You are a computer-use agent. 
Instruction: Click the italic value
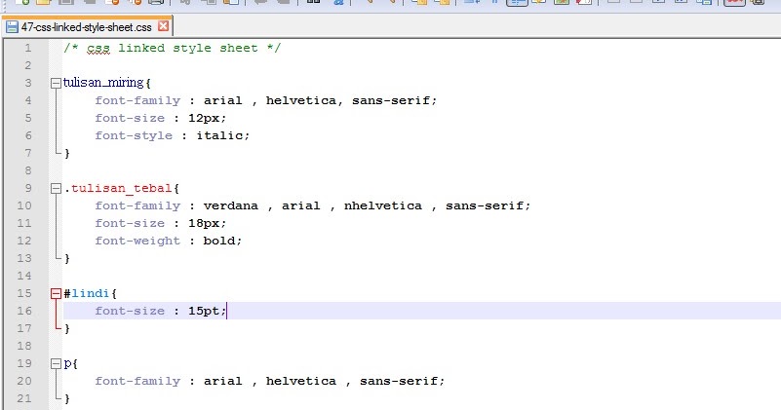(x=219, y=135)
